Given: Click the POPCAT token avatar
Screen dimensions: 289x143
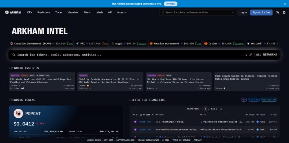Looking at the screenshot, I should pos(18,114).
